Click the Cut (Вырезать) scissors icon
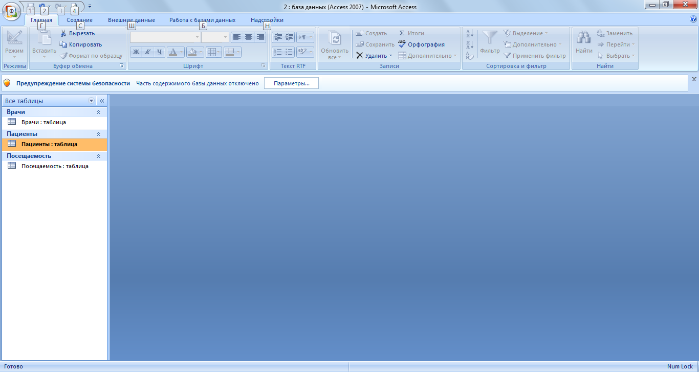The image size is (699, 372). 63,33
